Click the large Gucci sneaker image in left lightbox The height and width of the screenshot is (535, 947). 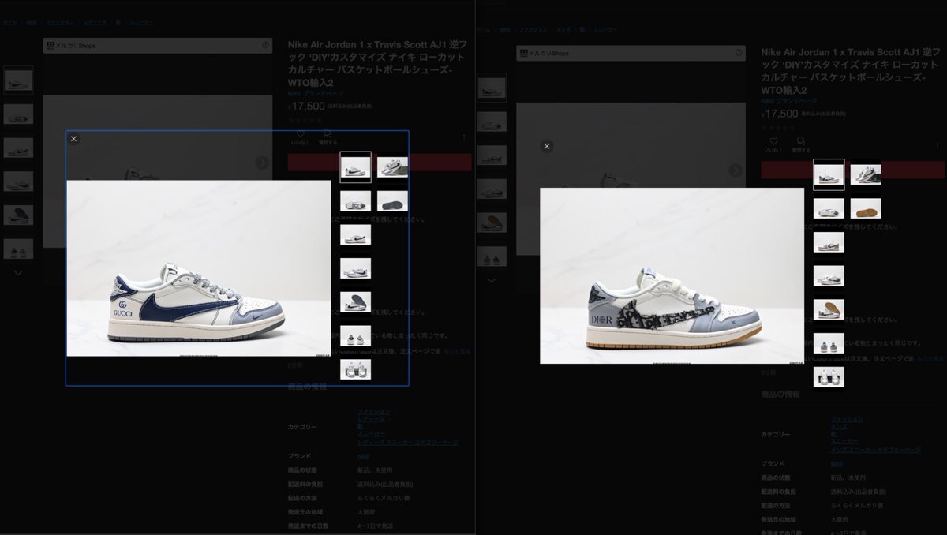[199, 268]
